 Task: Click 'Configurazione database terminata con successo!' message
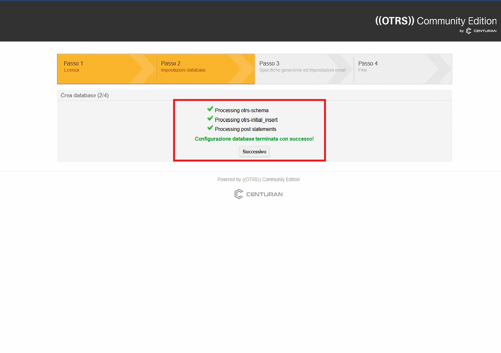[254, 139]
